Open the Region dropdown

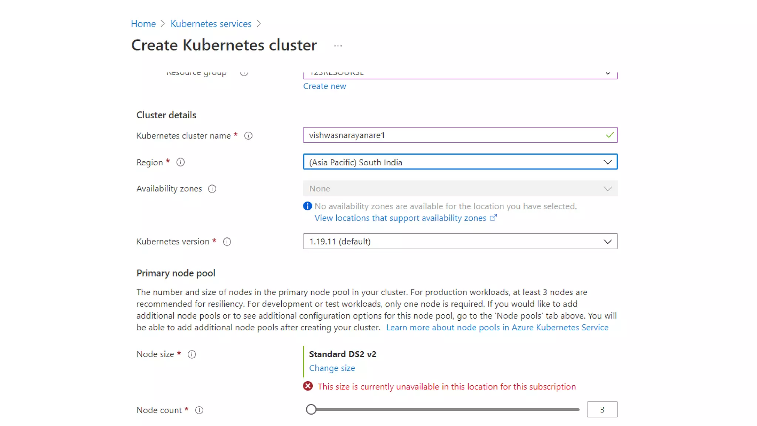[x=460, y=162]
